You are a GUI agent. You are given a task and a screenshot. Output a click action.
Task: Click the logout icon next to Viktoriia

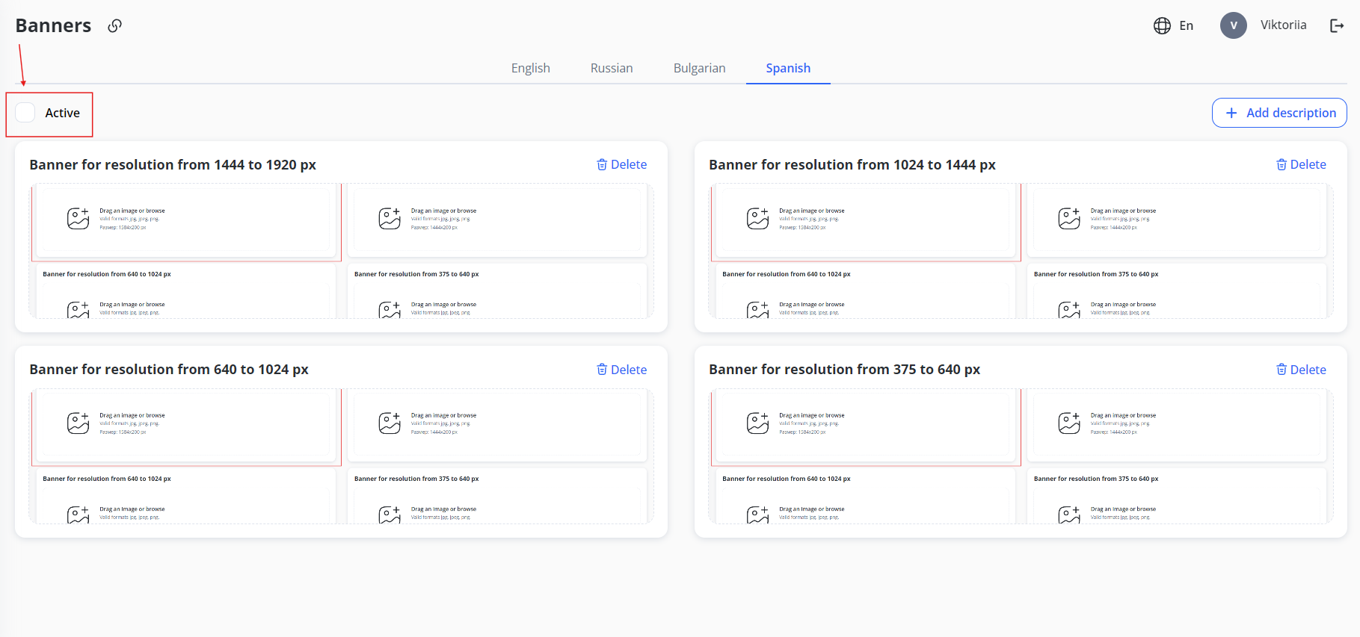1337,25
